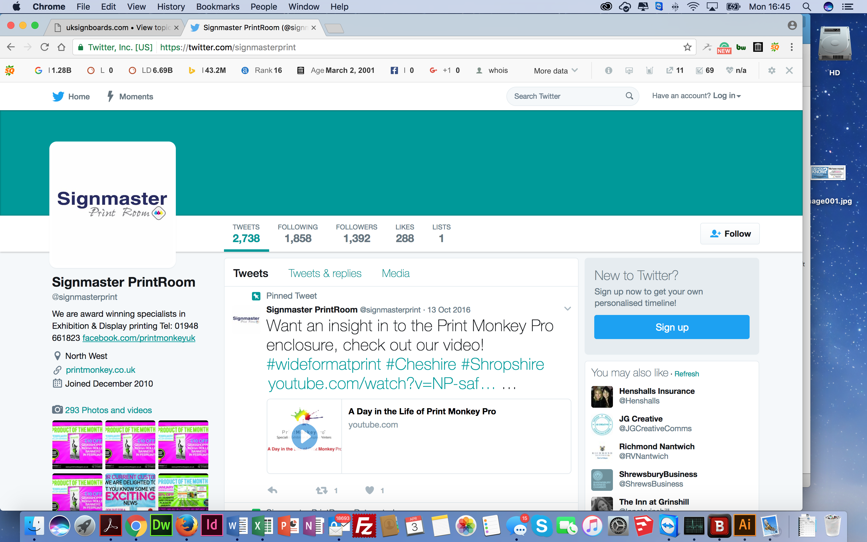
Task: Open SEOquake settings gear icon
Action: point(772,71)
